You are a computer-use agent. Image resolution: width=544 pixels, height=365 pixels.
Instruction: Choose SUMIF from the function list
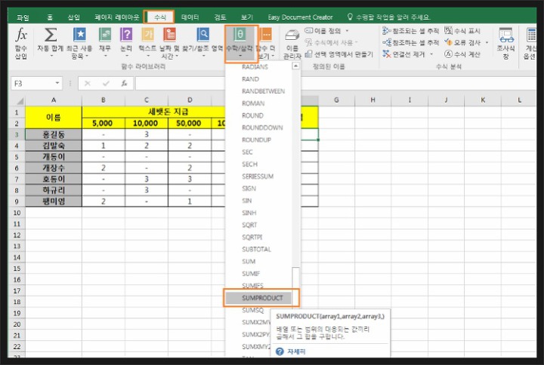click(x=251, y=274)
